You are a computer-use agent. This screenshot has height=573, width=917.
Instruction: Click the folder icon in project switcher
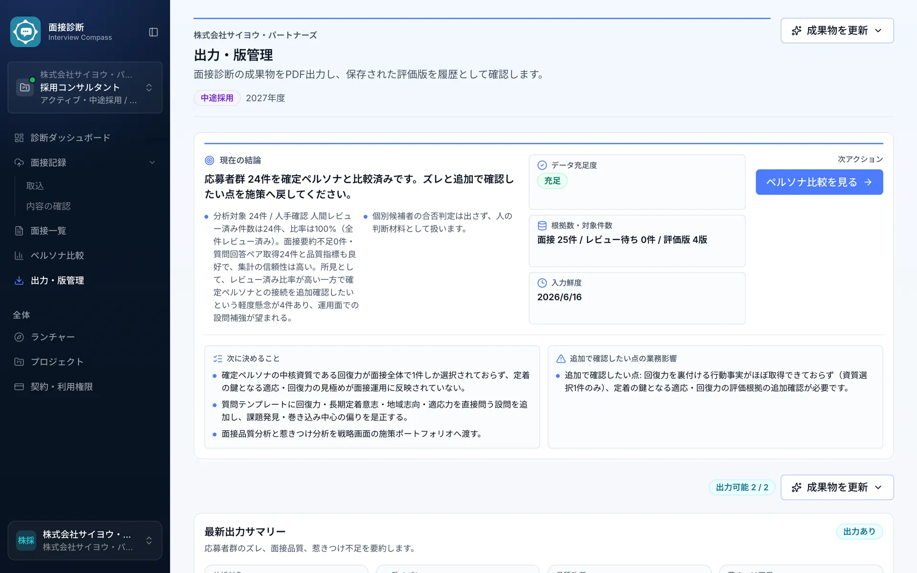click(25, 87)
